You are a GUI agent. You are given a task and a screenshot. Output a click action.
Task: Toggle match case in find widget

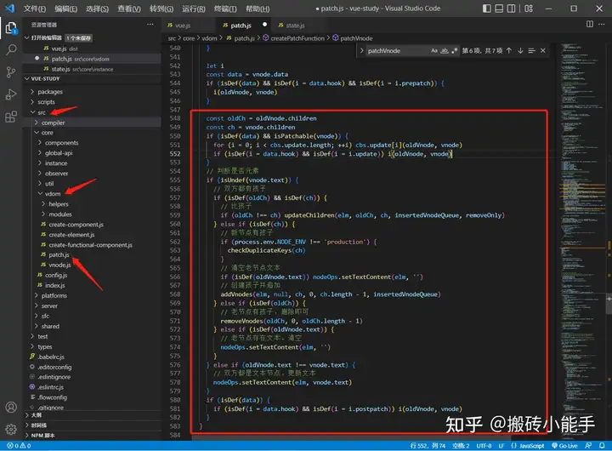tap(434, 51)
